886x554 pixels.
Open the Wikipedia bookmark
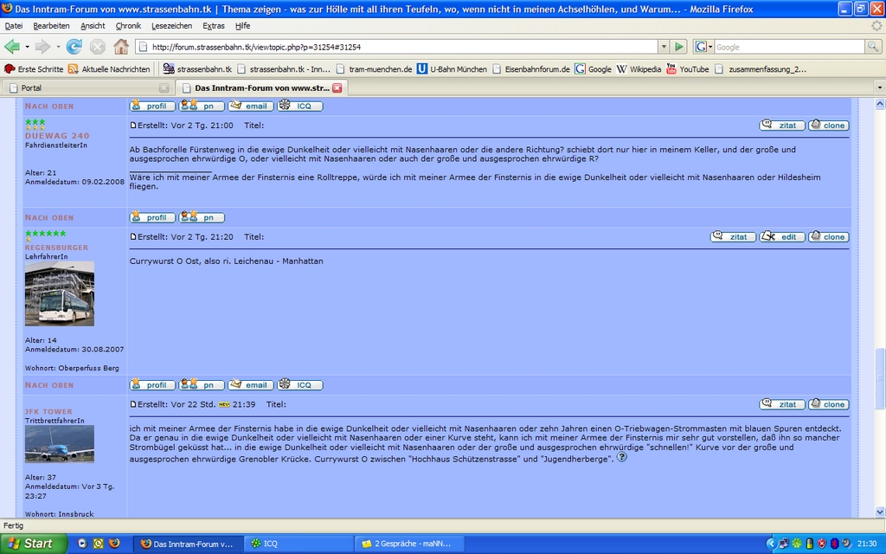[639, 69]
